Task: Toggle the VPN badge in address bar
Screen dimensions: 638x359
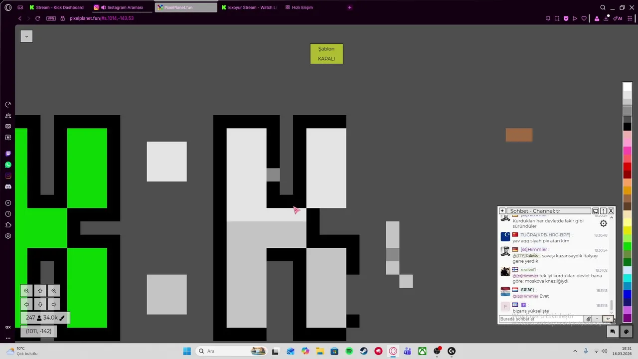Action: 51,18
